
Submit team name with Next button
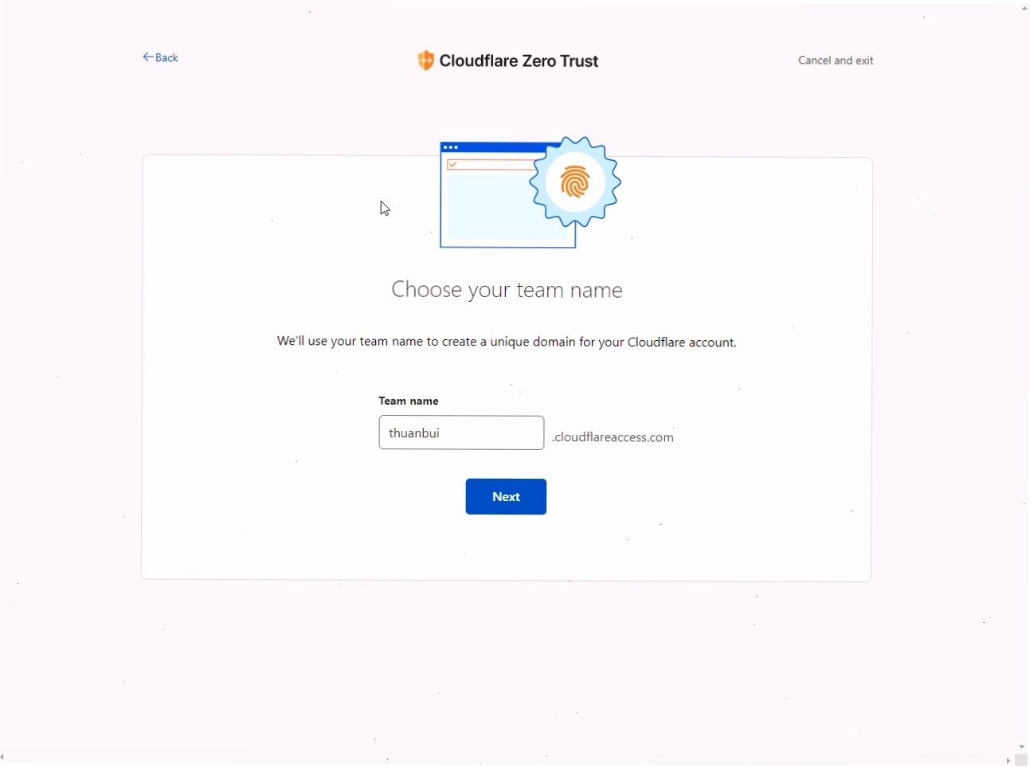pos(506,497)
